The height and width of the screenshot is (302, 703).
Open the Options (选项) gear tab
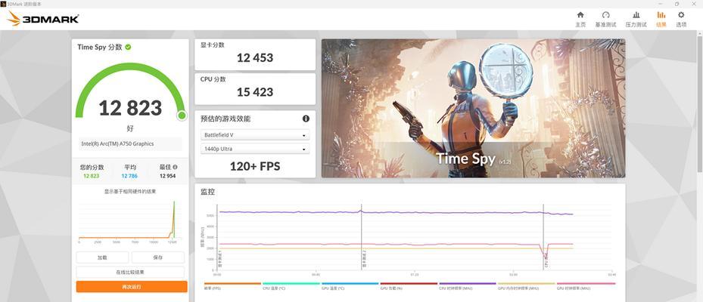pos(681,19)
